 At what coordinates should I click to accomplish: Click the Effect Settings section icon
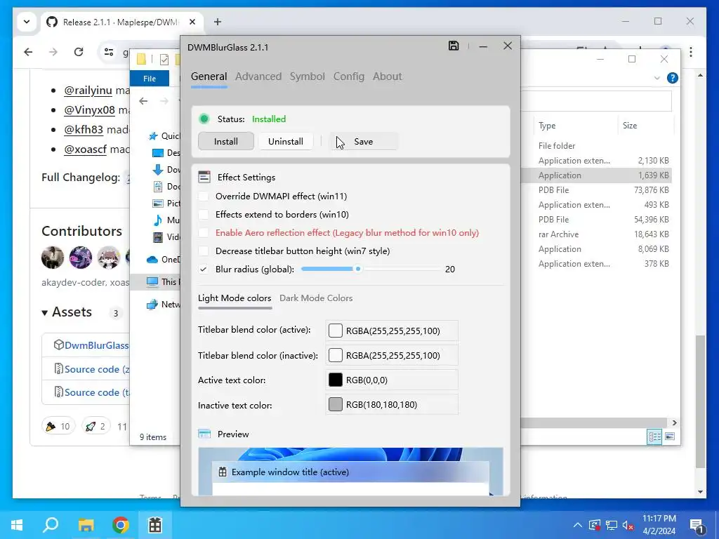coord(204,177)
